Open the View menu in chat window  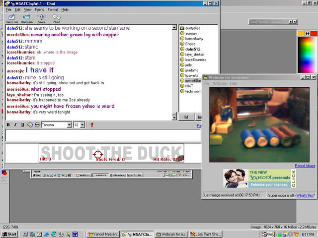click(28, 9)
